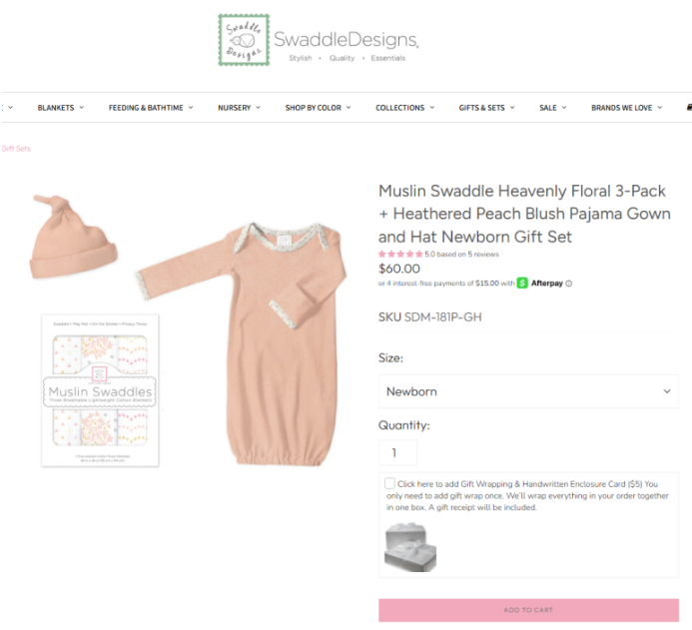Click the Quantity input field
Viewport: 692px width, 630px height.
pyautogui.click(x=397, y=452)
